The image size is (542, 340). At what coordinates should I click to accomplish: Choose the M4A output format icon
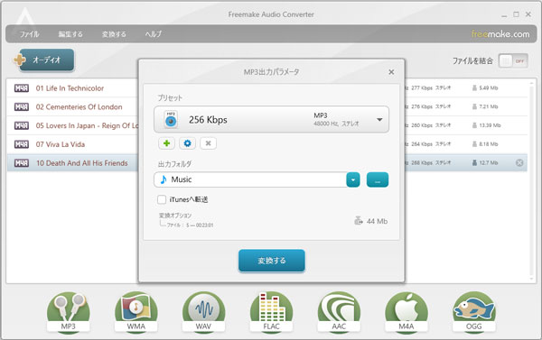406,312
